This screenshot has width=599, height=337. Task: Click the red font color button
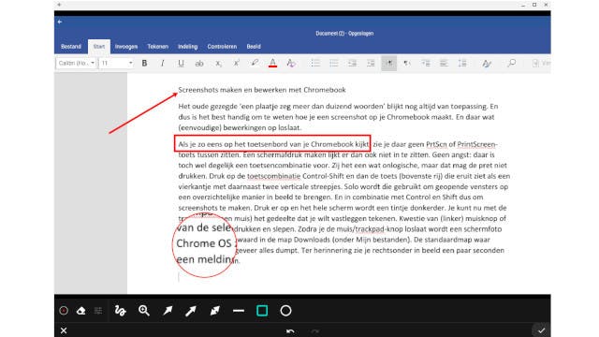point(272,64)
